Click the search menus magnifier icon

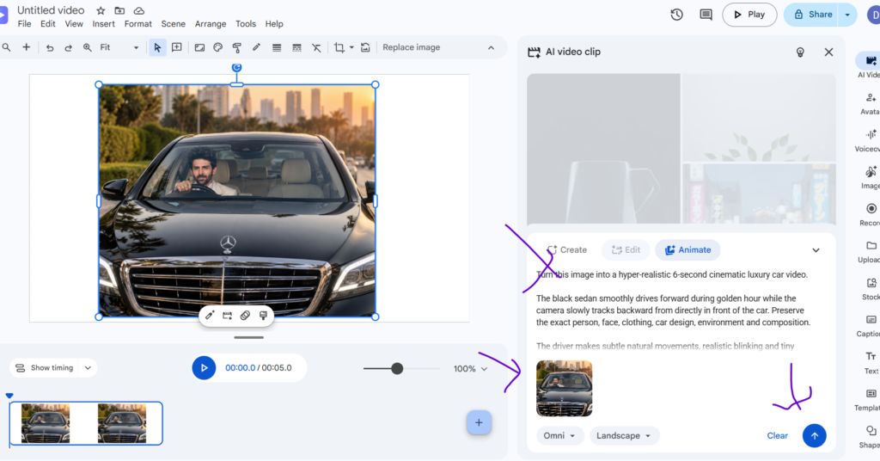click(x=6, y=47)
